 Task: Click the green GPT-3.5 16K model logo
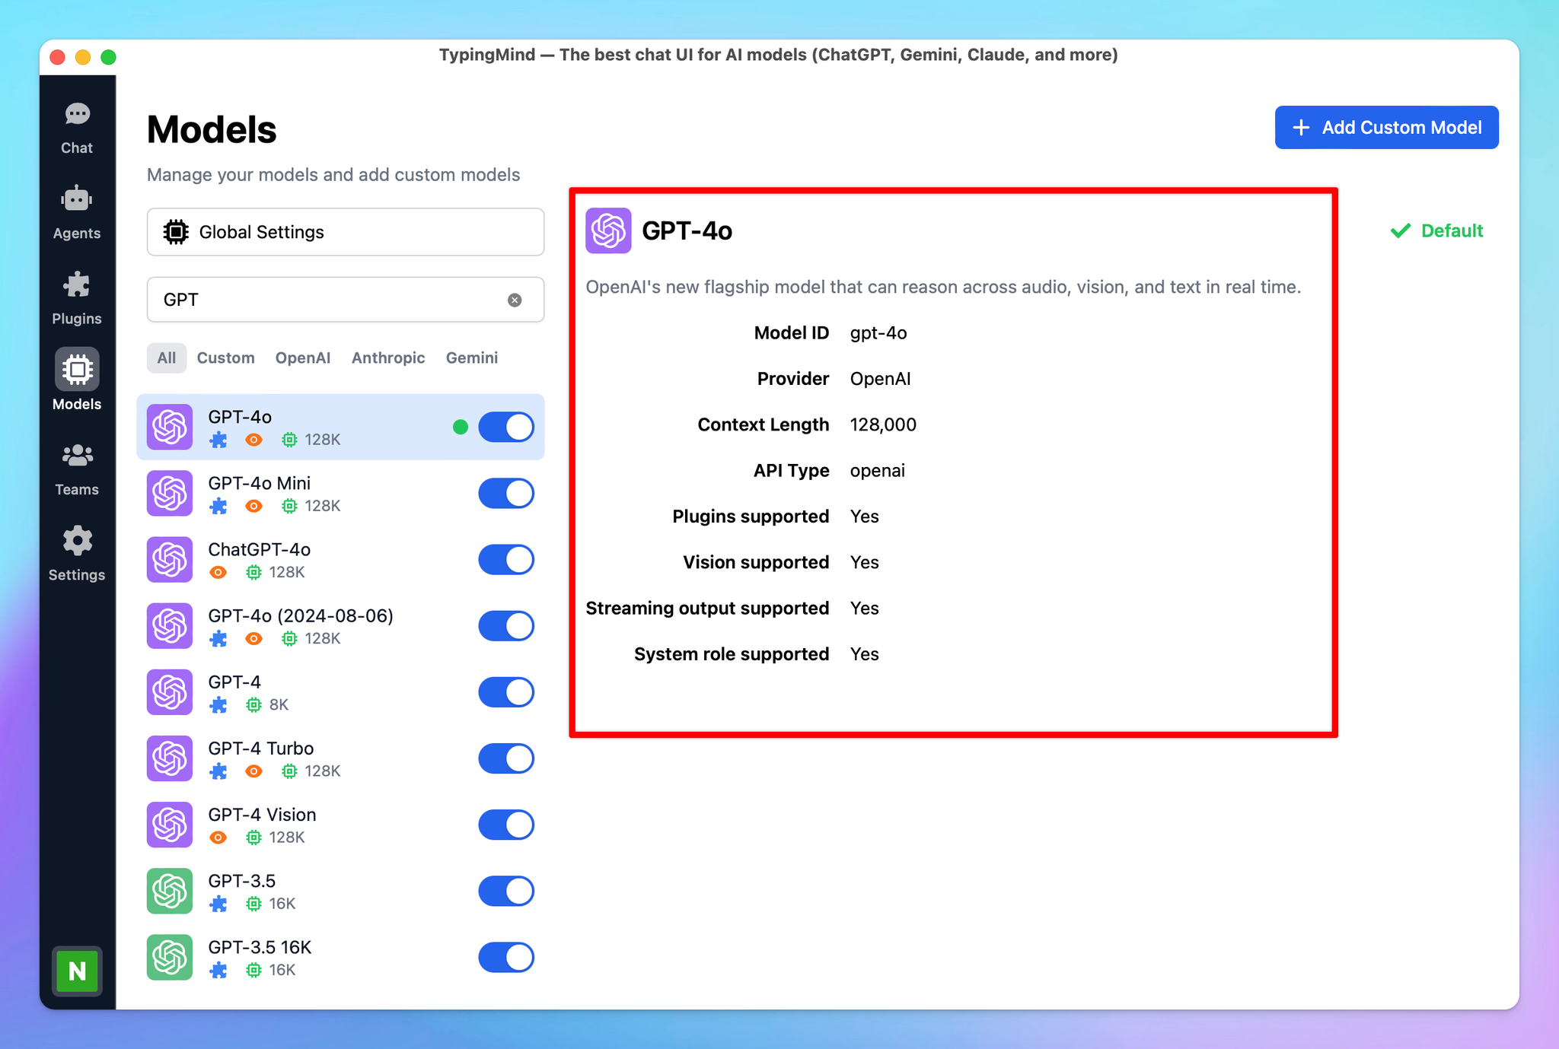pyautogui.click(x=170, y=957)
